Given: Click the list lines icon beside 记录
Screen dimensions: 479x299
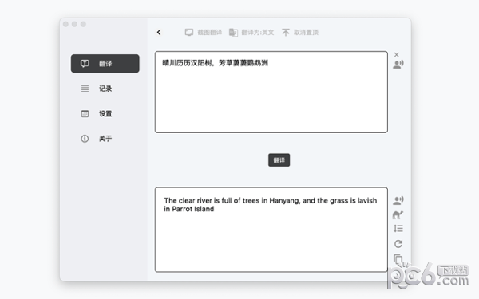Looking at the screenshot, I should 85,89.
